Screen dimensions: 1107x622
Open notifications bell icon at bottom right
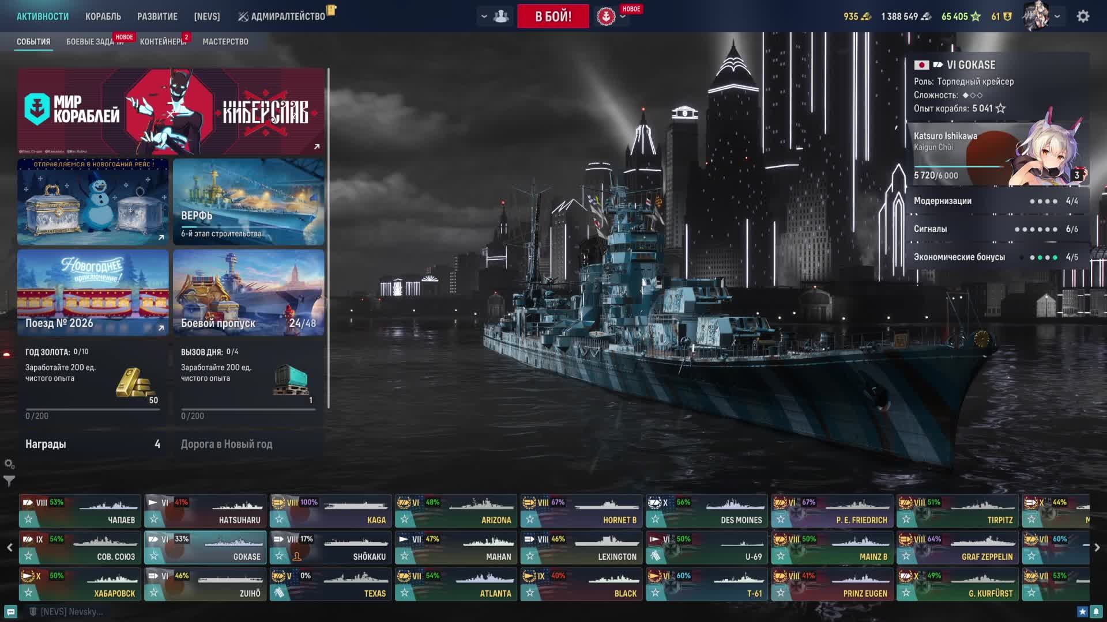[x=1096, y=612]
